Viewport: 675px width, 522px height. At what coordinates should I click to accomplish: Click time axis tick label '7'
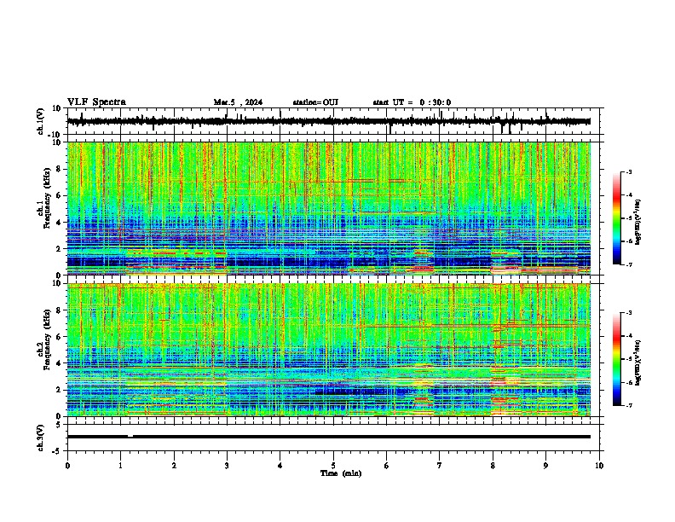pyautogui.click(x=440, y=466)
